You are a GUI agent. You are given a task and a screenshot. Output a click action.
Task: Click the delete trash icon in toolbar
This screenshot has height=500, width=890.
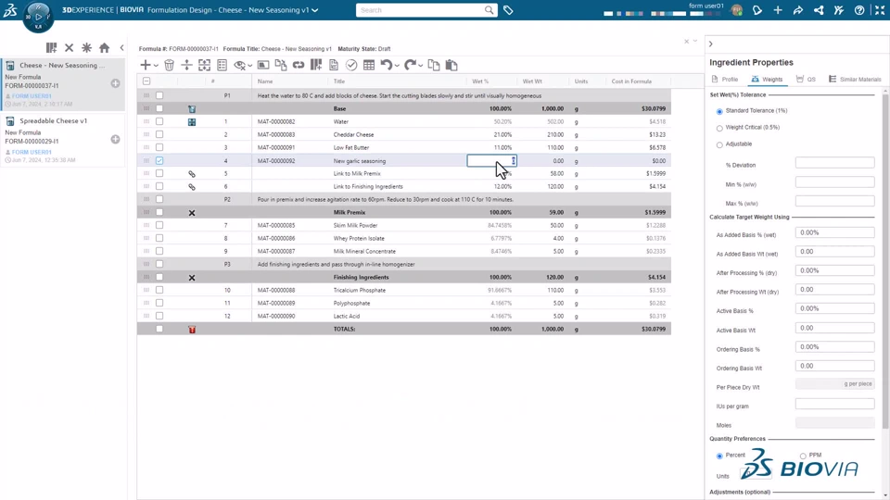point(169,65)
